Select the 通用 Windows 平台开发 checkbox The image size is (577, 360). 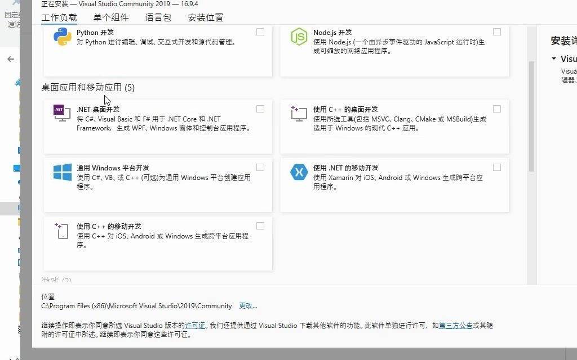click(x=260, y=167)
